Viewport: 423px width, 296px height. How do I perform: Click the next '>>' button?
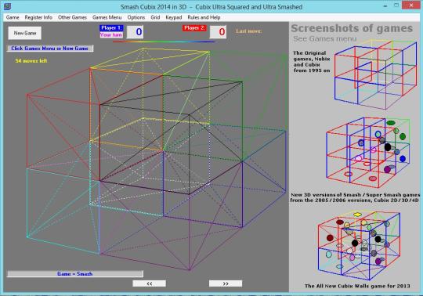pos(226,283)
